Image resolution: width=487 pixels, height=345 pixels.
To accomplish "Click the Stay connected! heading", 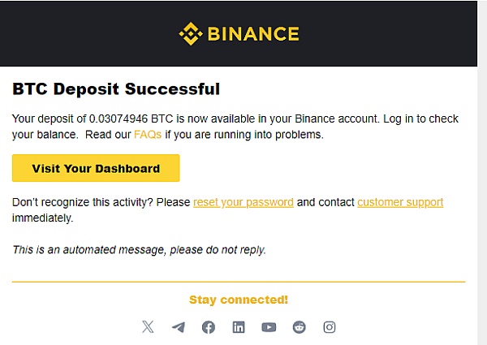I will (239, 300).
